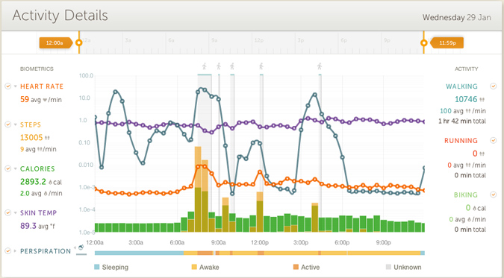Click the flame icon beside 2893.2 cal
504x278 pixels.
tap(51, 182)
